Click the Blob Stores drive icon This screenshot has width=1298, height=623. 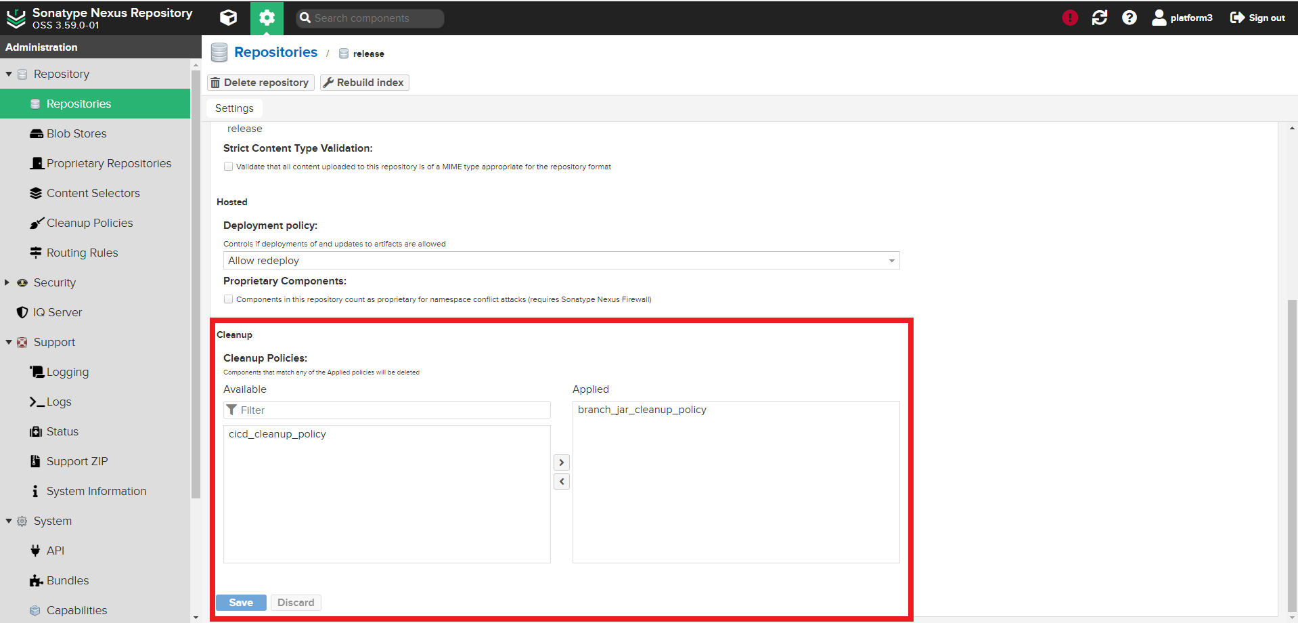36,133
